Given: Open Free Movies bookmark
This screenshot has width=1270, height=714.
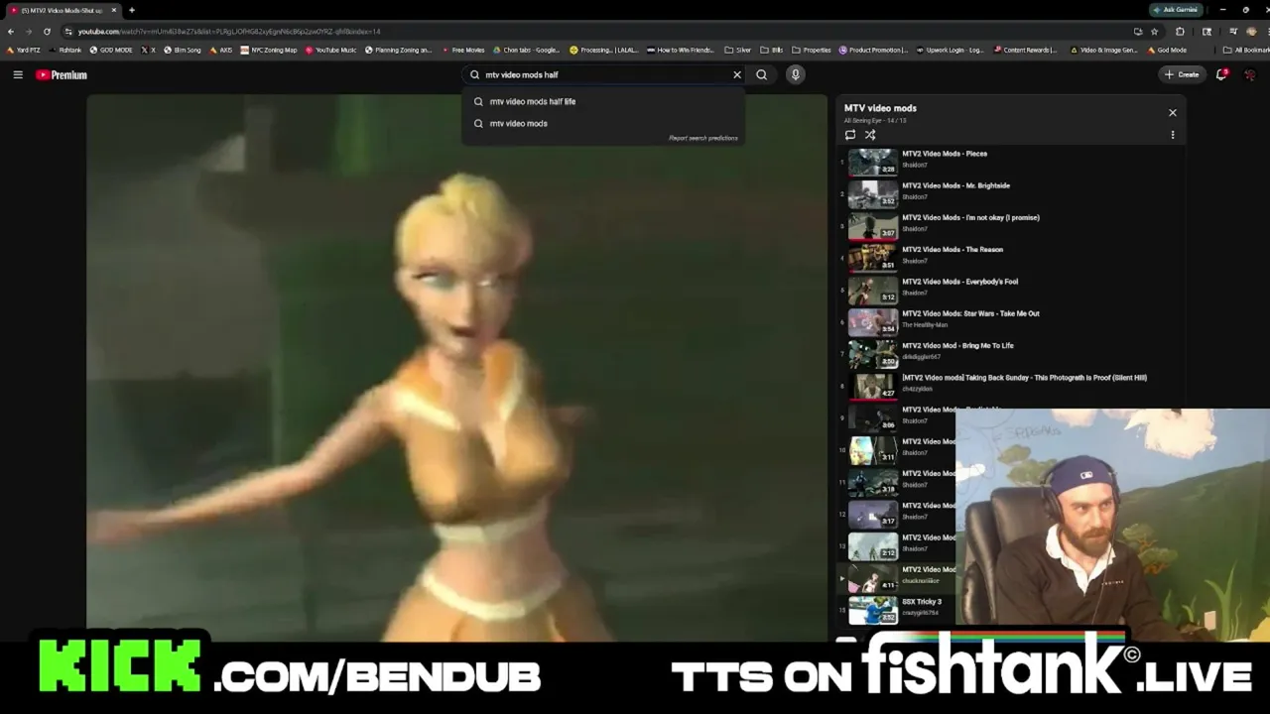Looking at the screenshot, I should coord(463,50).
